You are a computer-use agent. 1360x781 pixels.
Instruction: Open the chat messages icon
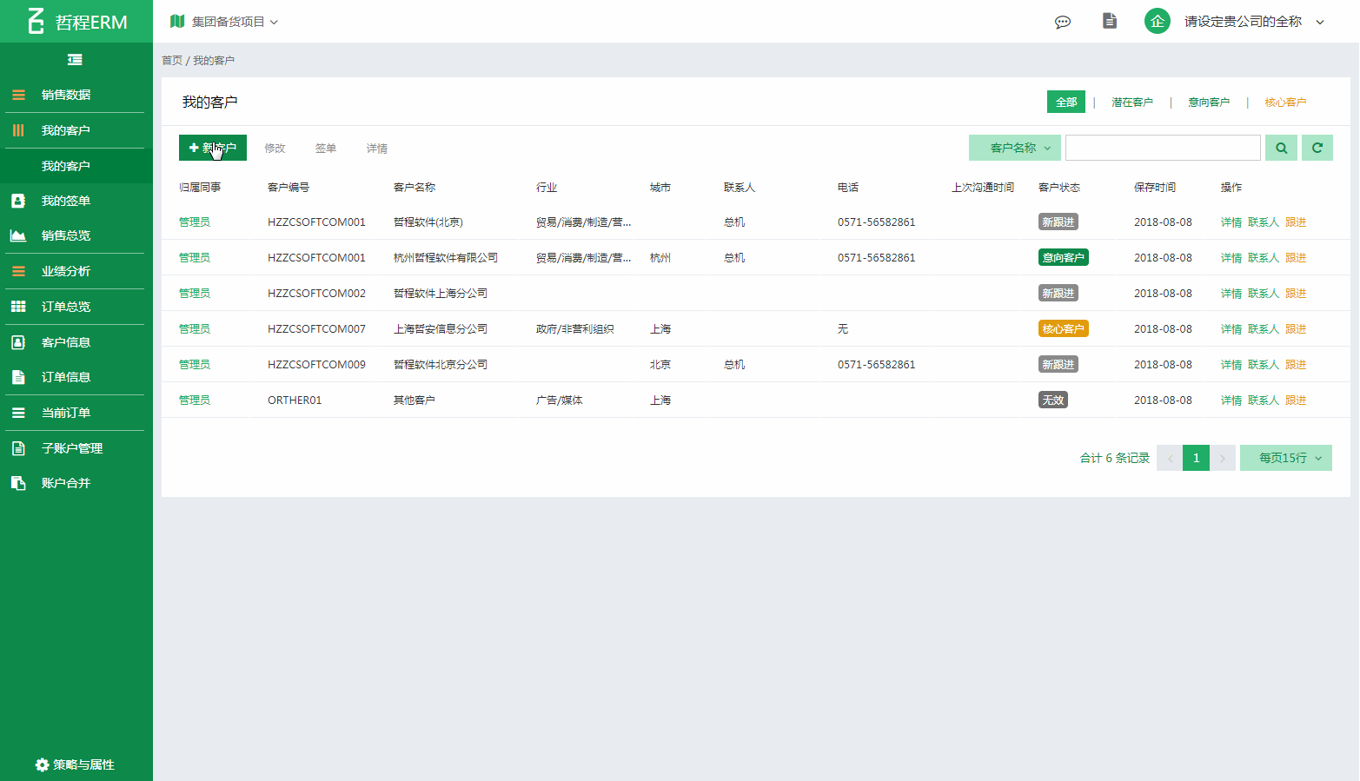coord(1062,22)
